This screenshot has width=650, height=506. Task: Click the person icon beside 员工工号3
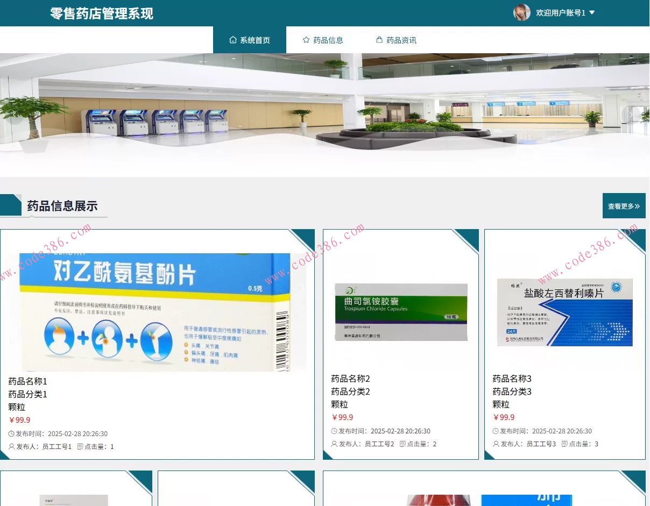click(x=496, y=444)
